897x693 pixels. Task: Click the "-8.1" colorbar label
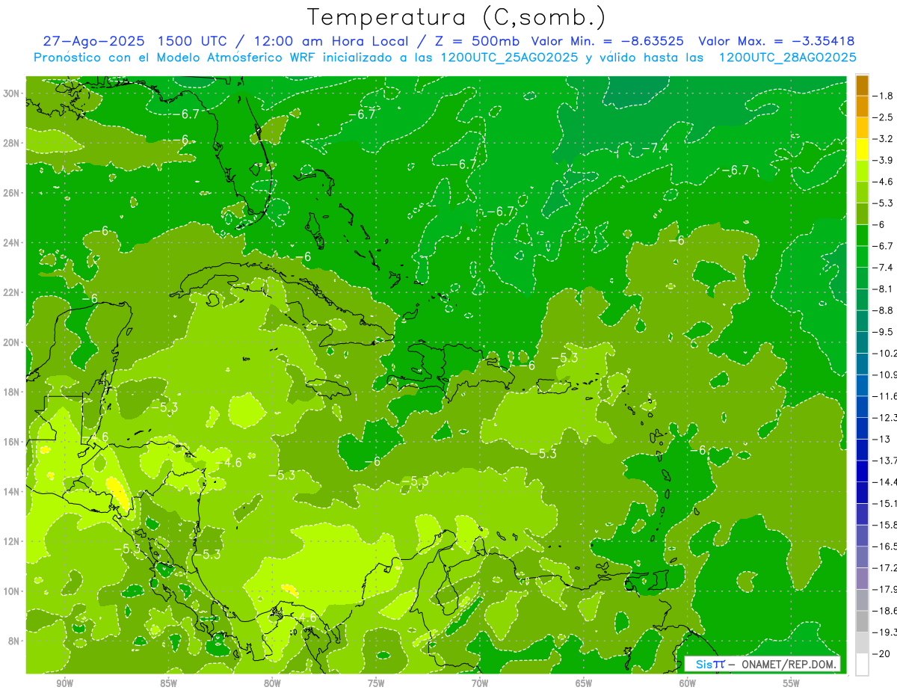click(x=884, y=289)
